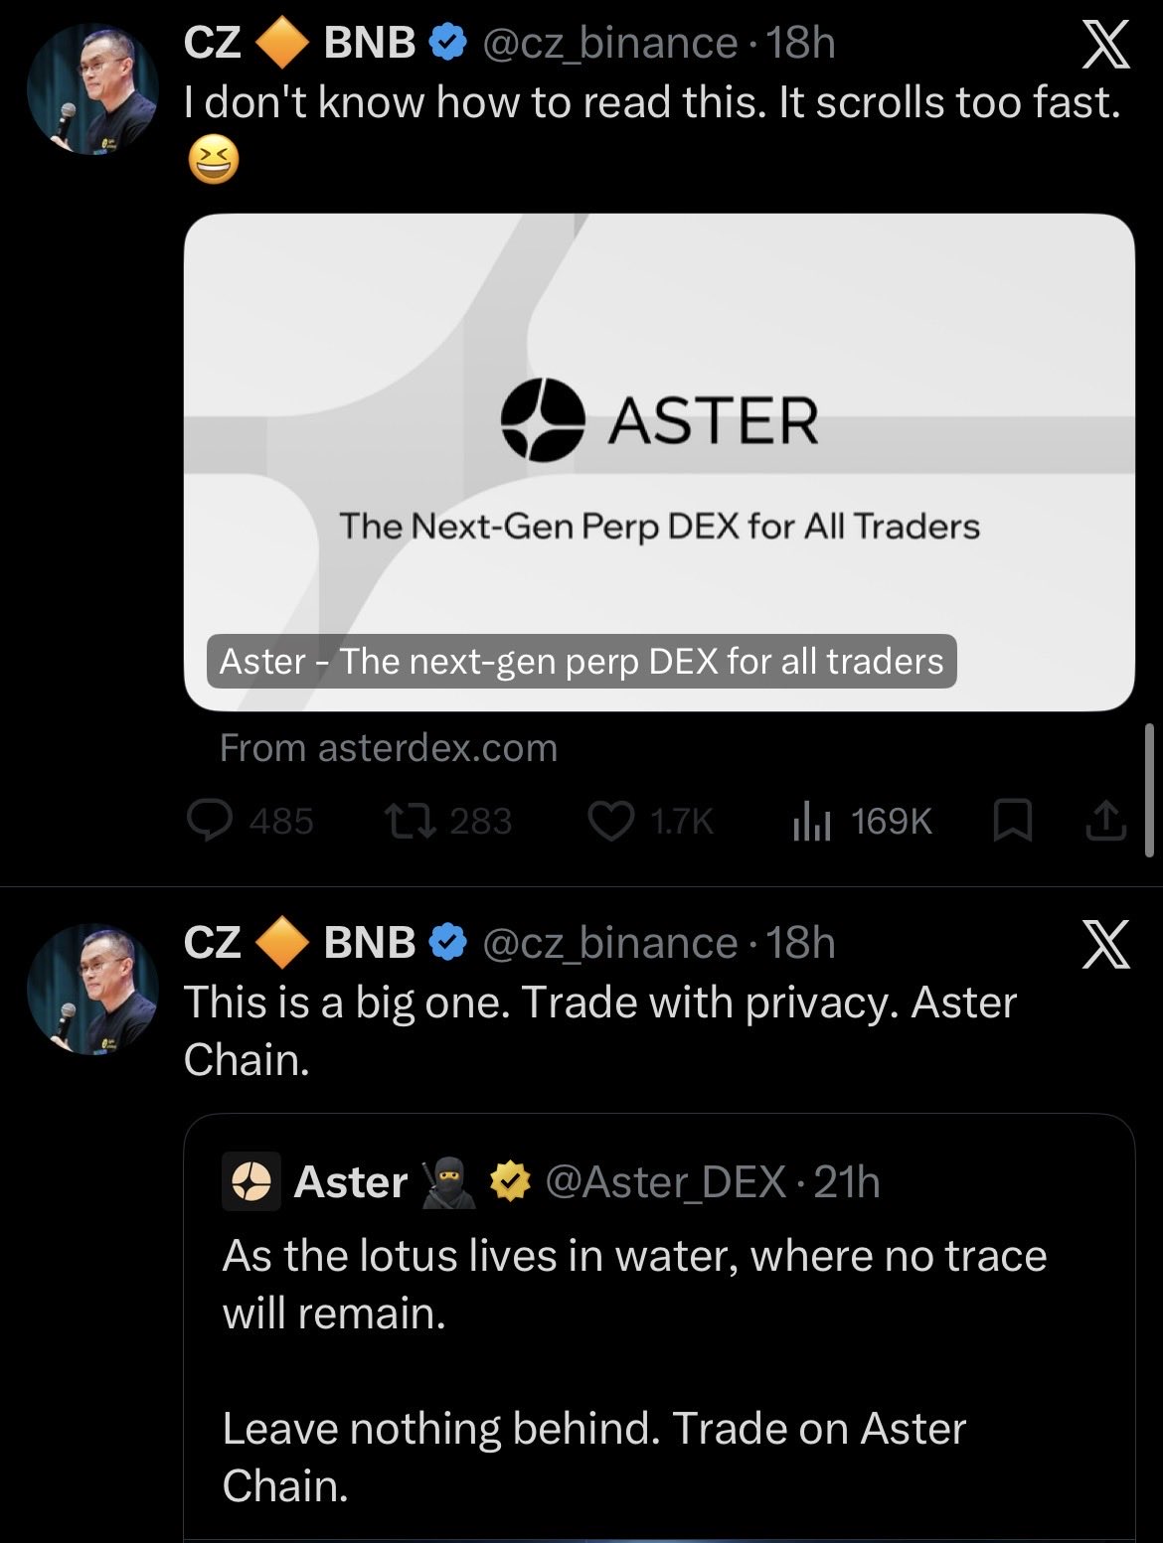Click the blue verified badge on second tweet

point(448,943)
